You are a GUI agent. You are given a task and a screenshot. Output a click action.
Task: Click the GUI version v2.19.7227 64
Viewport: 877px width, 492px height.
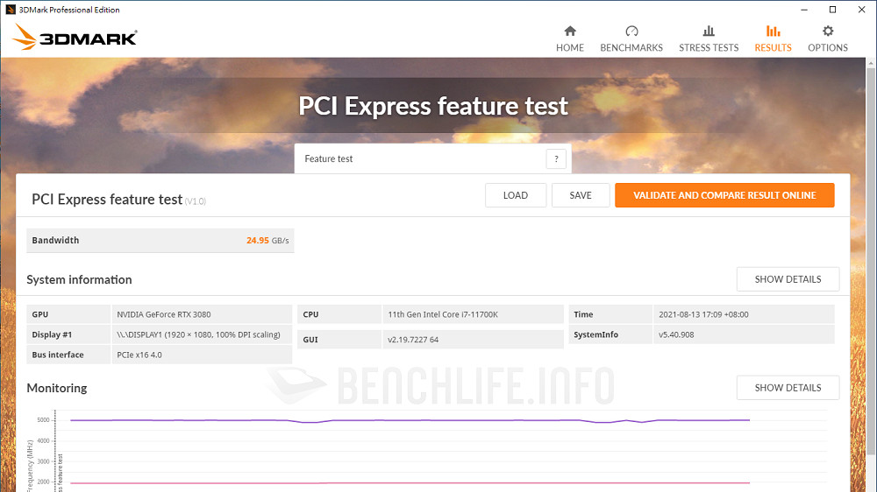tap(413, 340)
